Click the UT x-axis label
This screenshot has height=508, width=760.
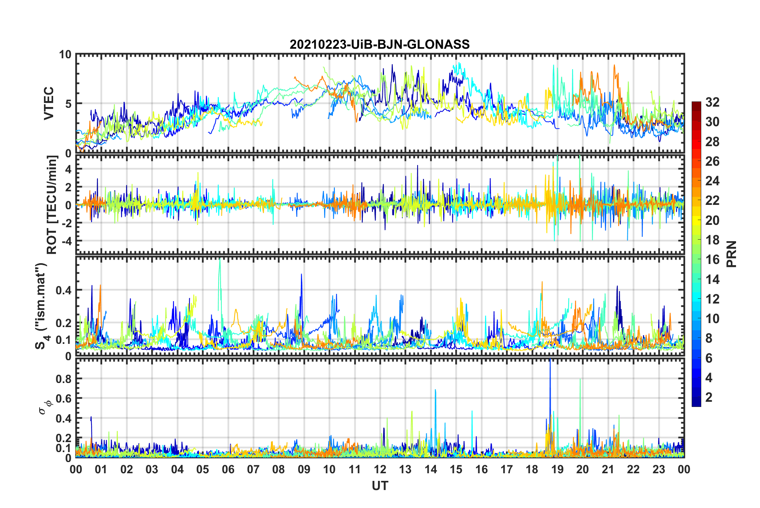380,486
